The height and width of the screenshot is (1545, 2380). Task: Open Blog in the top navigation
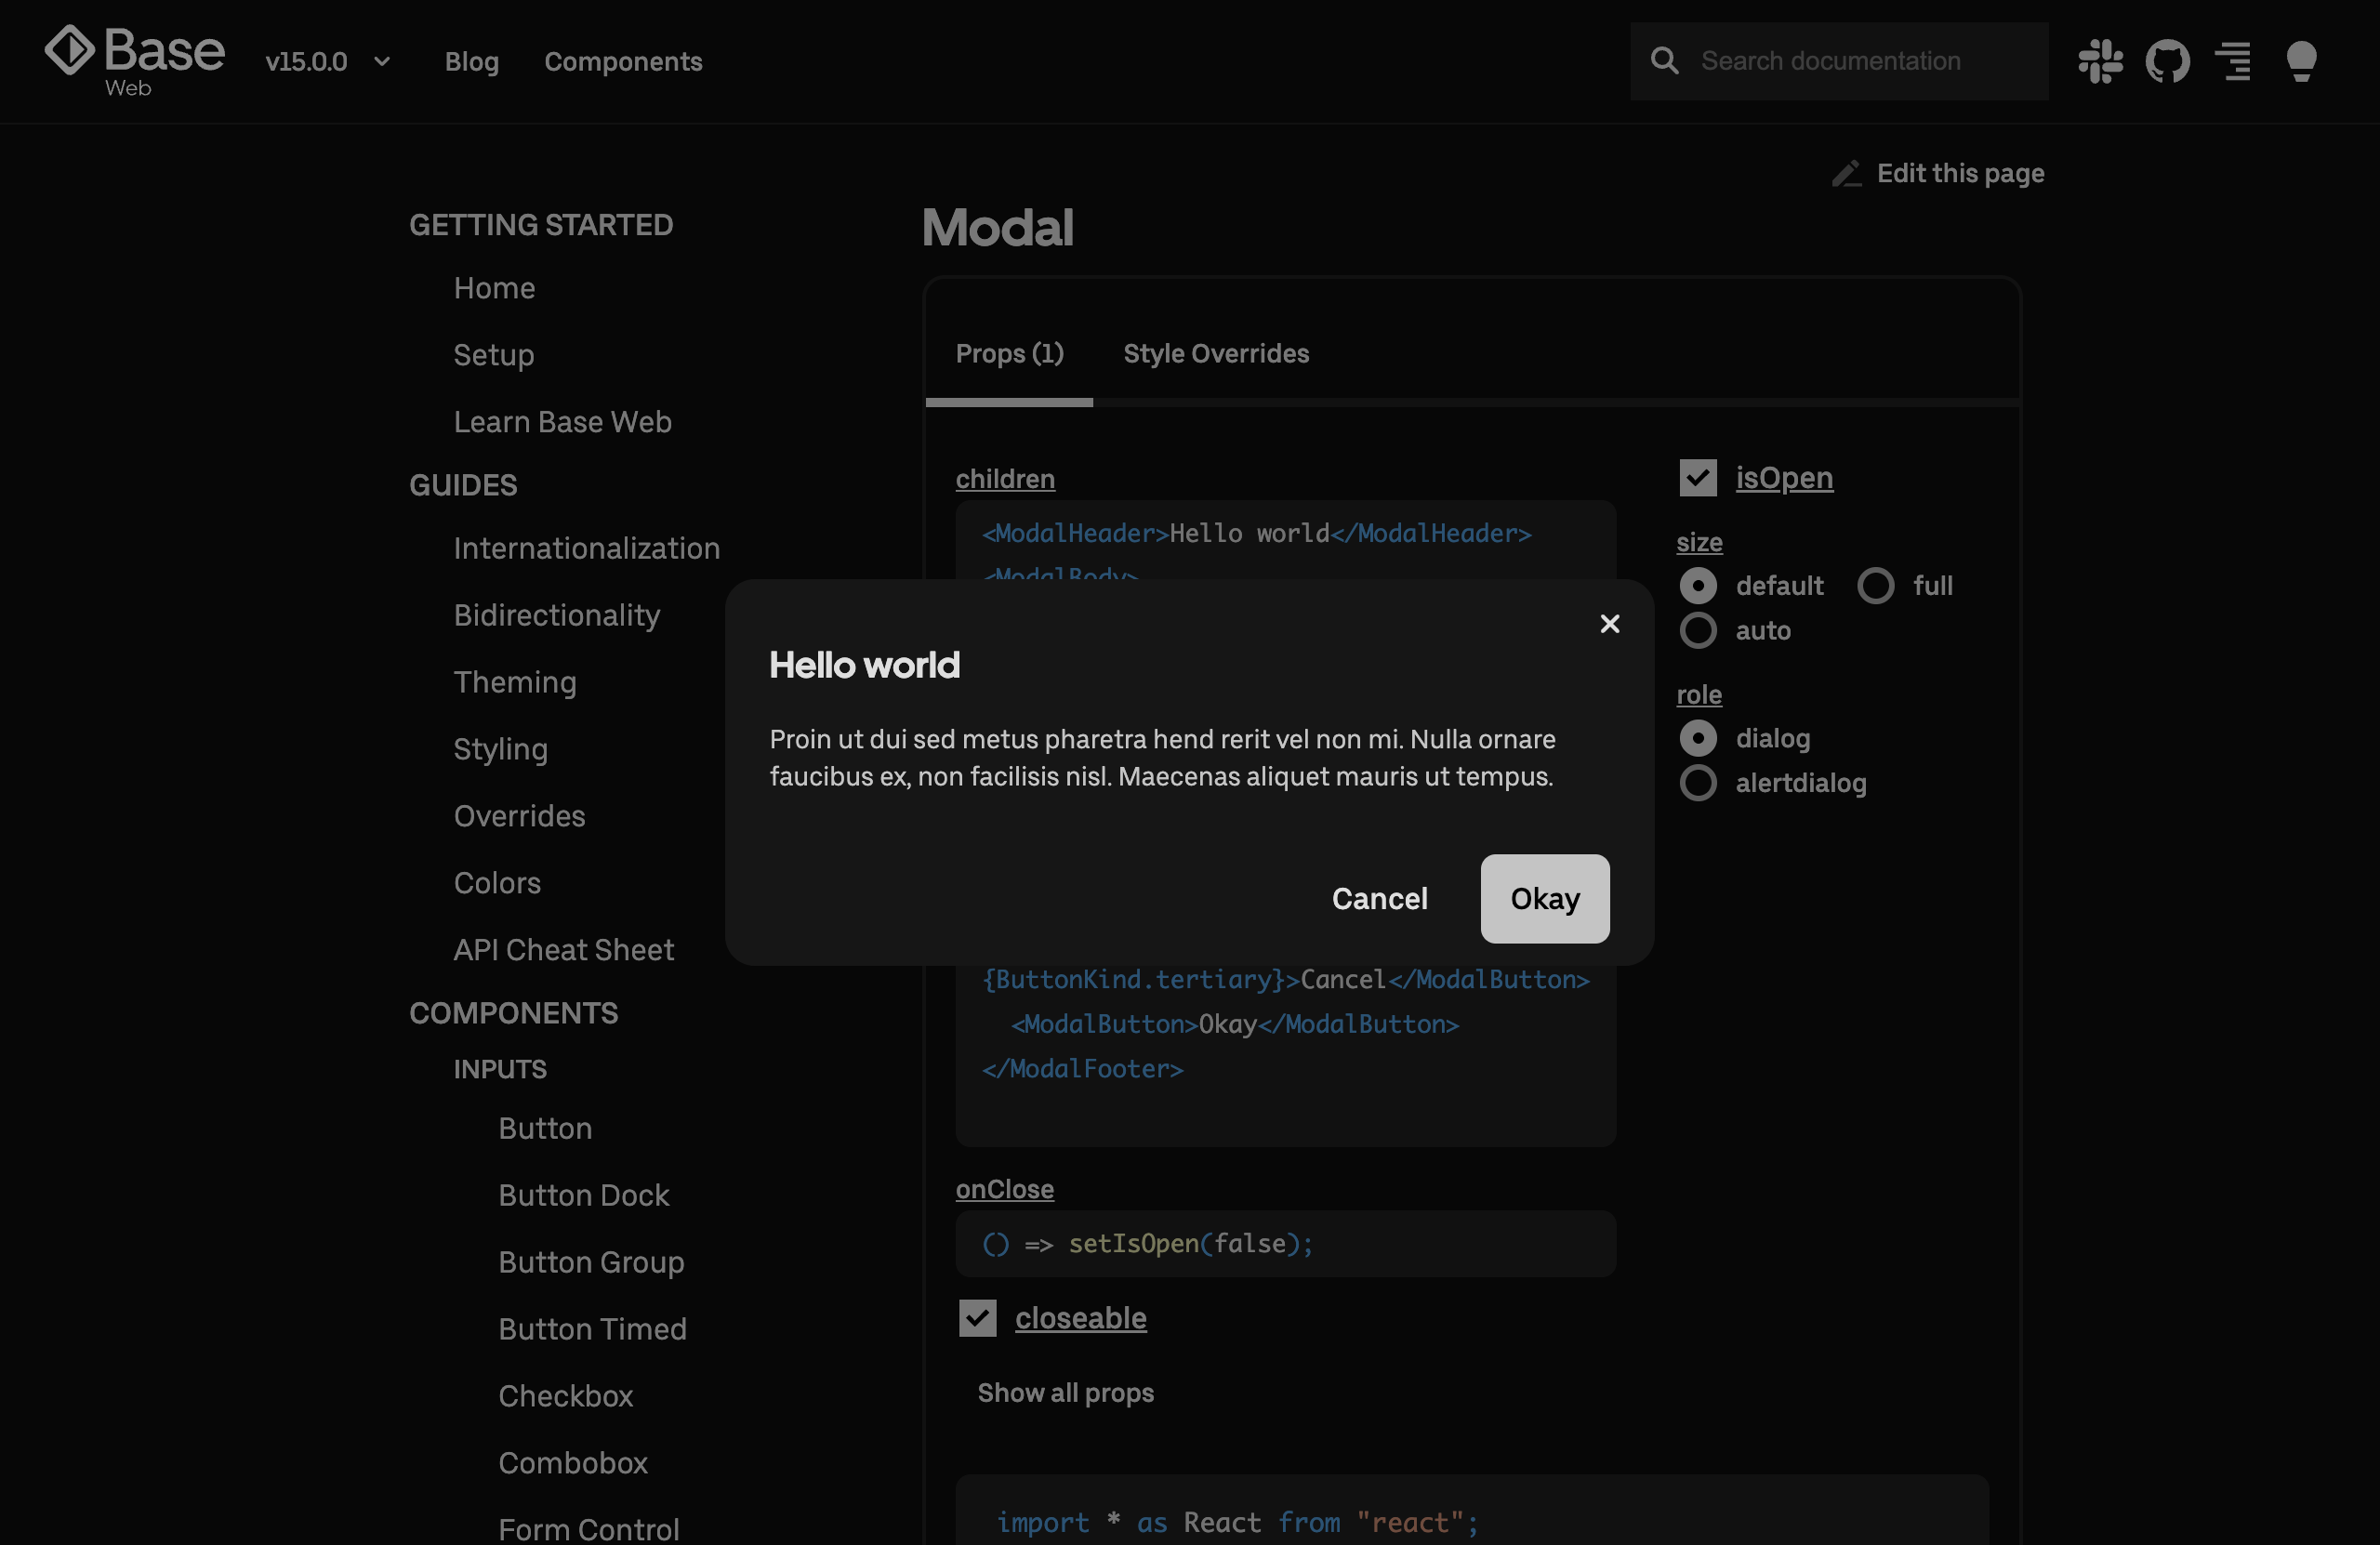click(471, 62)
